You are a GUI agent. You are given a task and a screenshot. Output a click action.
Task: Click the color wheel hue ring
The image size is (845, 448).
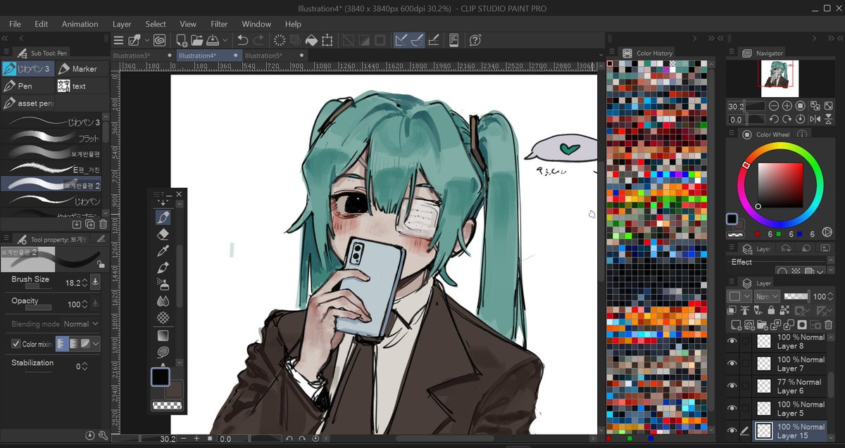point(780,146)
